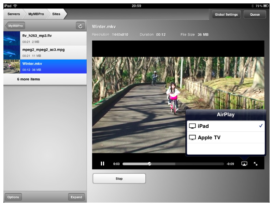Pause the video playback
This screenshot has height=206, width=273.
point(102,164)
